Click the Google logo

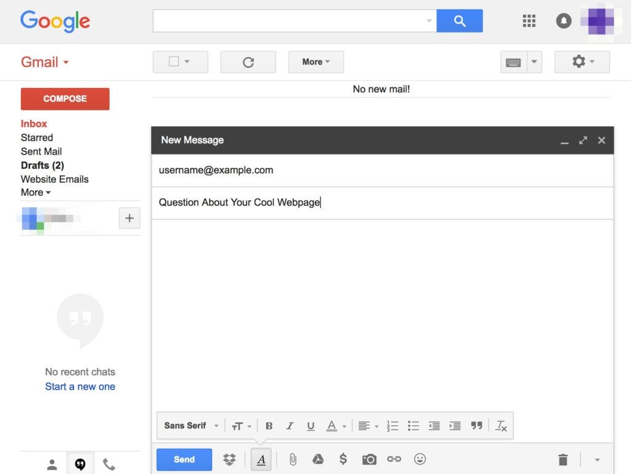coord(55,22)
